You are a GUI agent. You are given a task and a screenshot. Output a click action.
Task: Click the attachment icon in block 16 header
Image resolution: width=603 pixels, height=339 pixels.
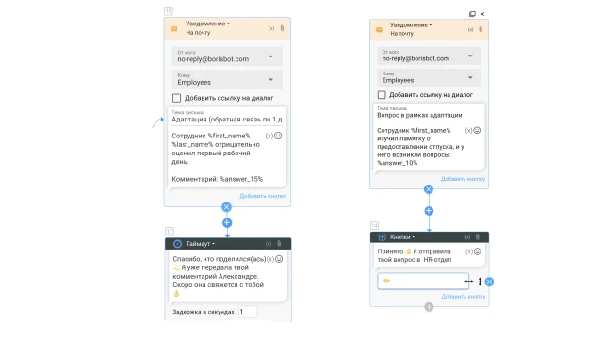[x=282, y=28]
